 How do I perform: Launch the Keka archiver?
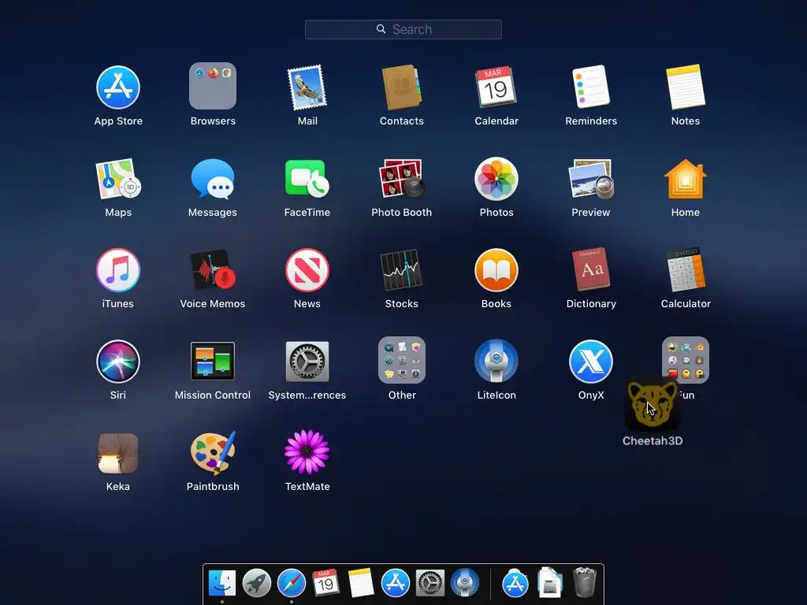(118, 453)
